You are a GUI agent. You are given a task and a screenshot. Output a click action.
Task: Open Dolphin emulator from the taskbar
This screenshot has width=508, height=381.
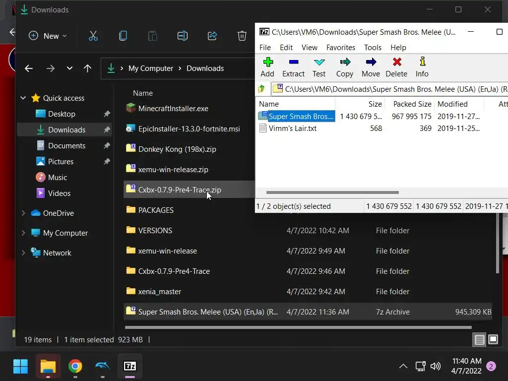pyautogui.click(x=102, y=367)
